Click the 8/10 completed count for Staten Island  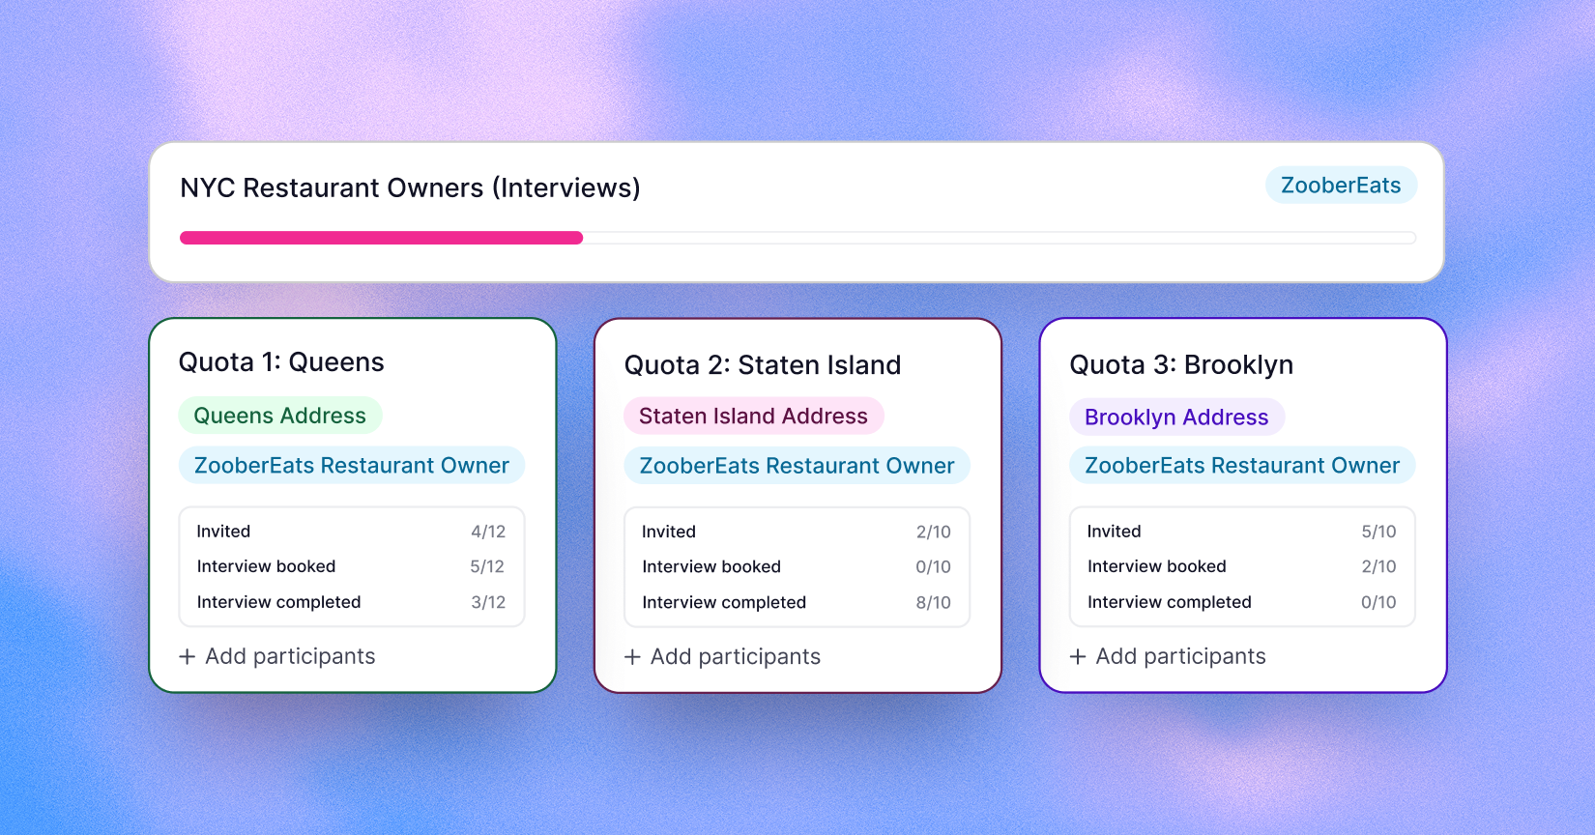(x=934, y=602)
